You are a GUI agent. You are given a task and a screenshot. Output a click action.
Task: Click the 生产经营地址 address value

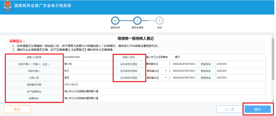[81, 91]
